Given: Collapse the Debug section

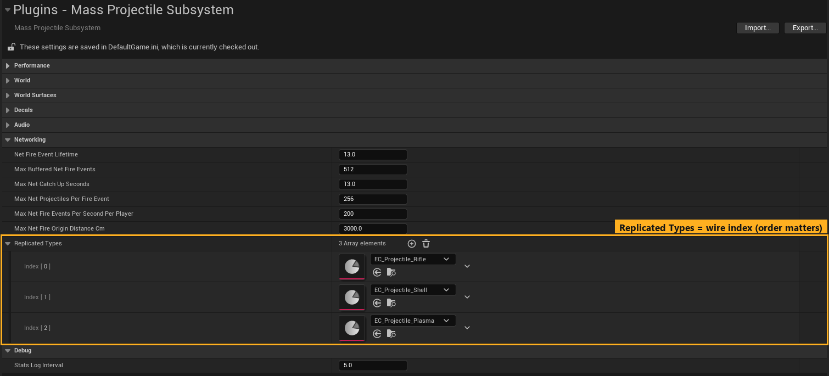Looking at the screenshot, I should 8,351.
